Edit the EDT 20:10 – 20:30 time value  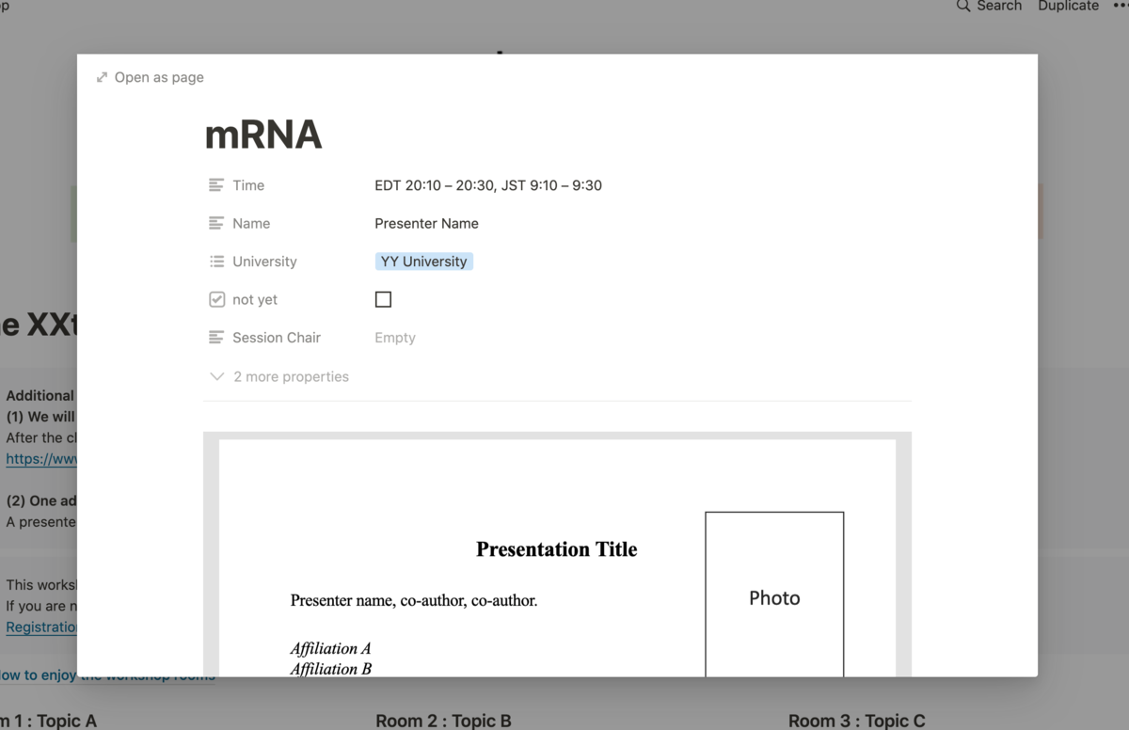(x=488, y=185)
